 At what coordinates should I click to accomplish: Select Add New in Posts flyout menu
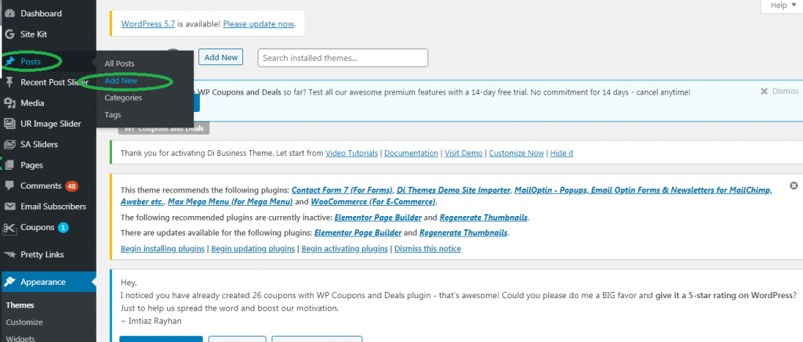(x=121, y=81)
